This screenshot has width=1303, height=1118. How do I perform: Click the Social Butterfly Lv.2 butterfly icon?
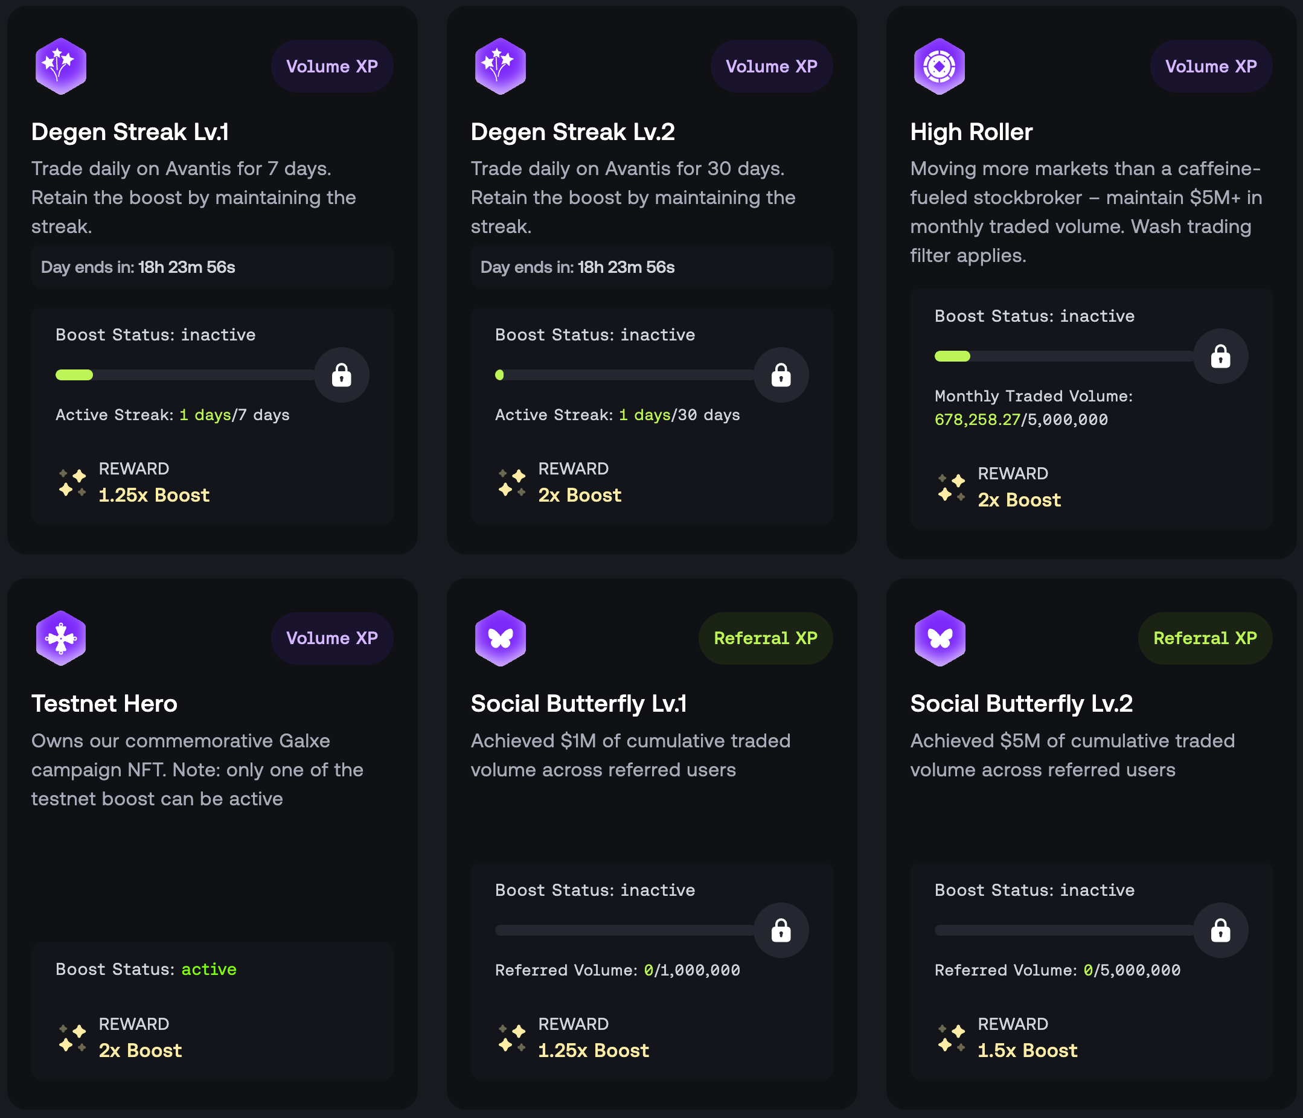pyautogui.click(x=939, y=637)
